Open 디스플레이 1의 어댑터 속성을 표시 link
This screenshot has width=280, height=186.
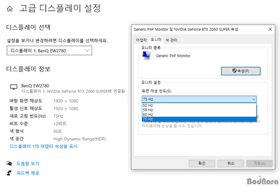[x=43, y=146]
